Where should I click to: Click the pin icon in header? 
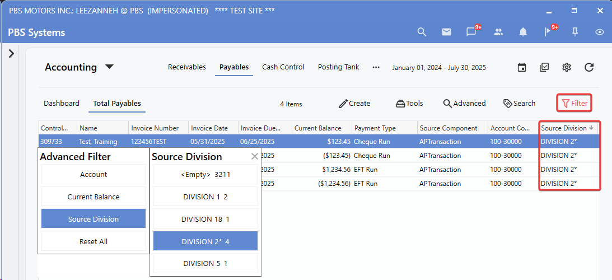click(x=574, y=32)
